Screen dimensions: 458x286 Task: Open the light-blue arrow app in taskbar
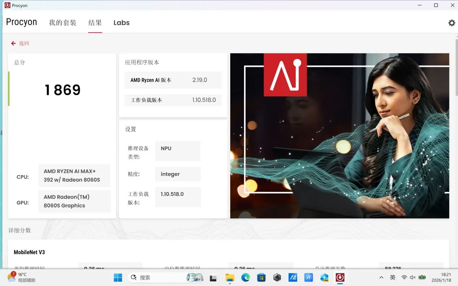pos(309,277)
